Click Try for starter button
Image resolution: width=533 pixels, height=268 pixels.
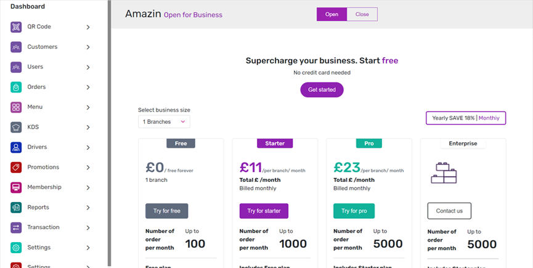coord(264,211)
